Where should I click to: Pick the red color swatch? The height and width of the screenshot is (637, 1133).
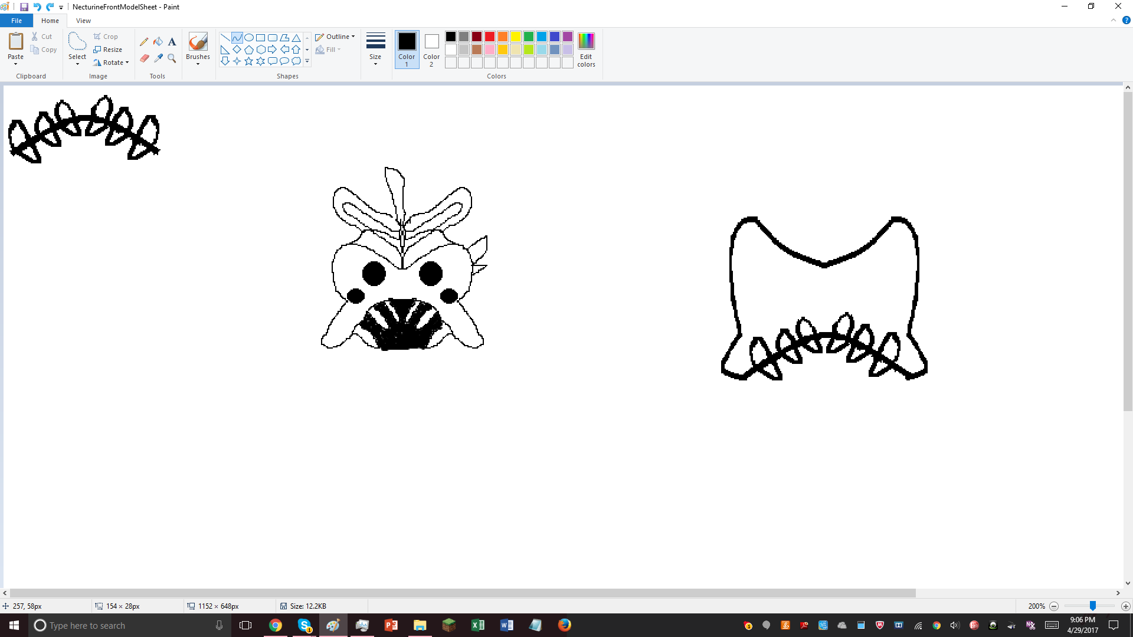pos(490,37)
